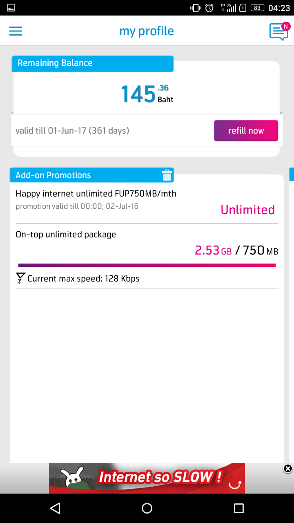The height and width of the screenshot is (523, 294).
Task: Open the recent apps square button
Action: pos(238,508)
